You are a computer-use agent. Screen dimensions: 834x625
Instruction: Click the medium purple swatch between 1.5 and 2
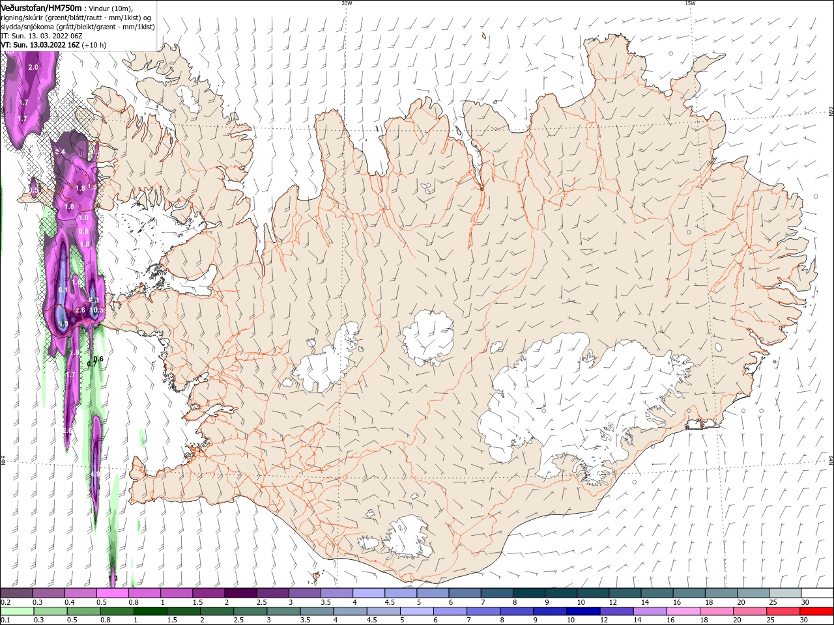point(208,593)
